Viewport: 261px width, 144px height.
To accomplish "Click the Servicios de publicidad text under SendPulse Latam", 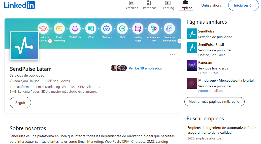I will tap(27, 75).
